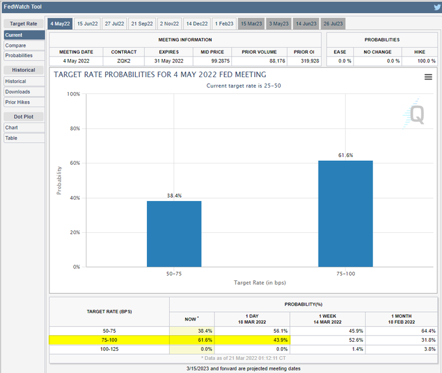Screen dimensions: 442x373
Task: Click the Twitter bird icon
Action: (437, 7)
